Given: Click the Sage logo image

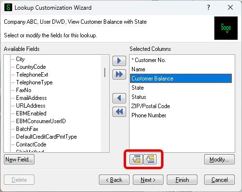Looking at the screenshot, I should coord(226,28).
